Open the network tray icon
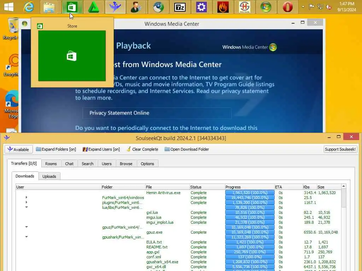This screenshot has width=362, height=271. coord(320,7)
